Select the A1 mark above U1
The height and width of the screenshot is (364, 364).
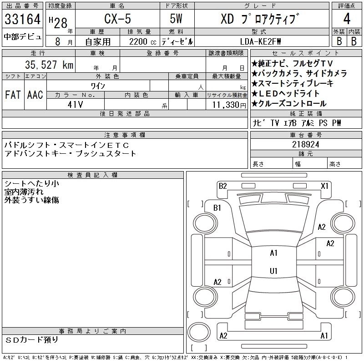click(x=273, y=253)
